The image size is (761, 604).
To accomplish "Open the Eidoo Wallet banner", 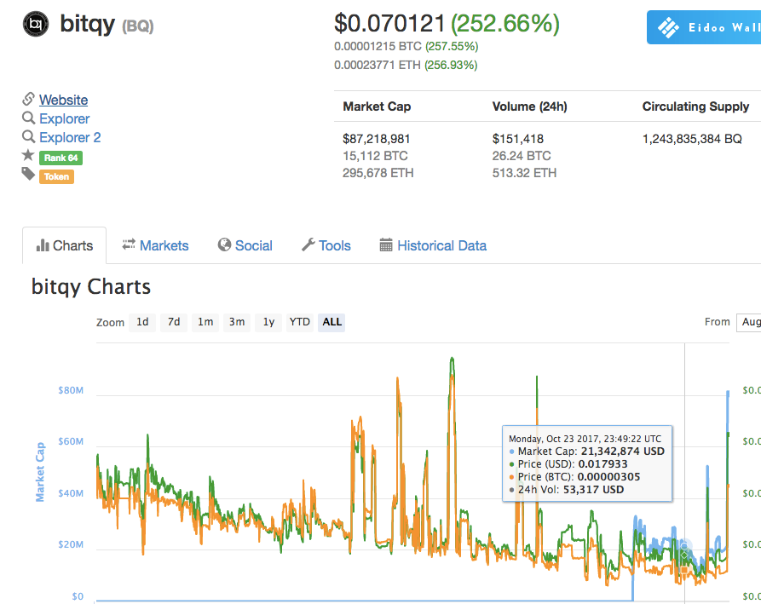I will [704, 27].
